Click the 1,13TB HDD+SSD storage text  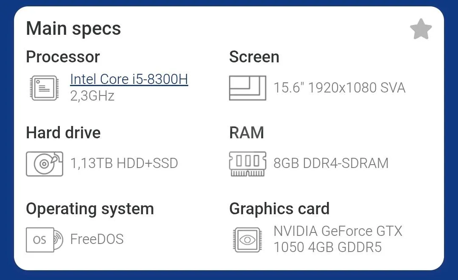point(124,163)
